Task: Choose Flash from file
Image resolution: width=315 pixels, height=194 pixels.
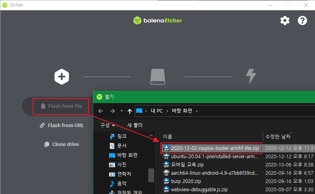Action: coord(62,106)
